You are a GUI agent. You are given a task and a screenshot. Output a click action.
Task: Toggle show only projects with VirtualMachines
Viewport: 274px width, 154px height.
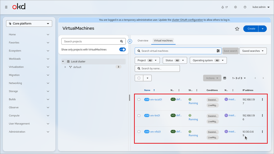122,50
